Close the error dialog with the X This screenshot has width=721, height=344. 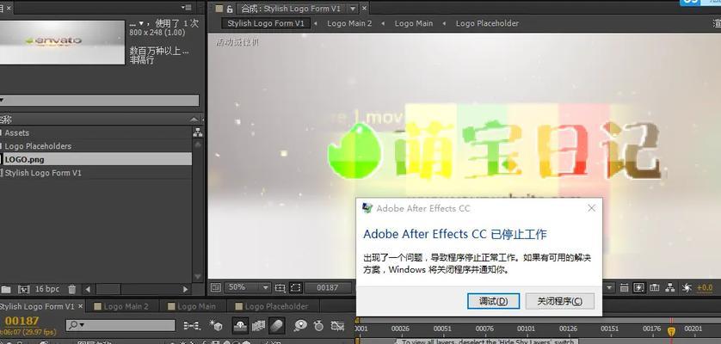point(591,208)
